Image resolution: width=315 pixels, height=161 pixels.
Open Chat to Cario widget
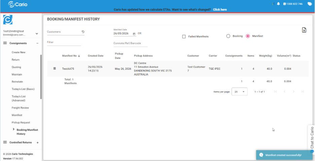point(312,139)
